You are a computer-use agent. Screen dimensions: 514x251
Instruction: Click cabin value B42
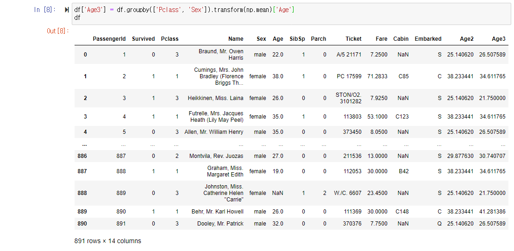[x=403, y=171]
